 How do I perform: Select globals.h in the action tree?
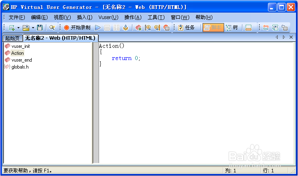pos(20,67)
